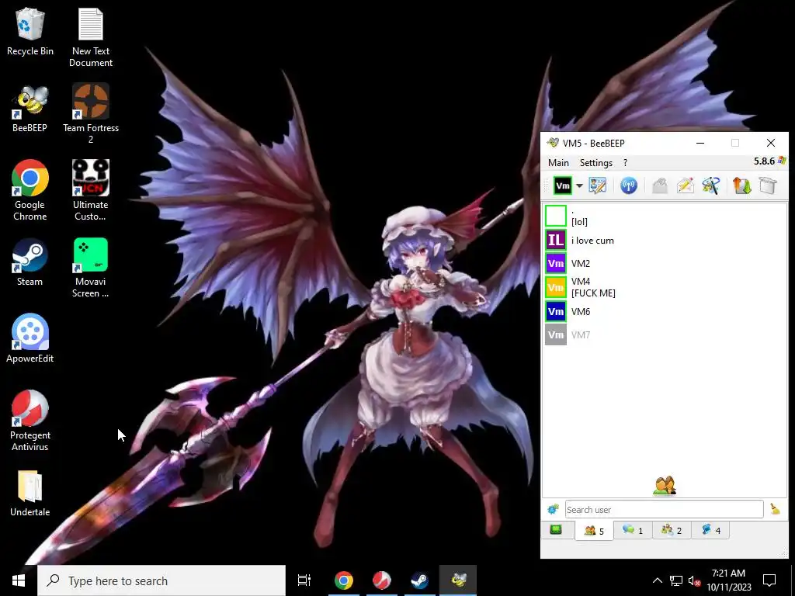
Task: Click the users icon at list bottom
Action: pyautogui.click(x=665, y=486)
